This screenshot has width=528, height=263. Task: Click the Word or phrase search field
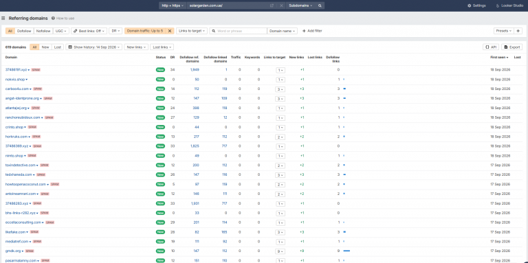[239, 31]
